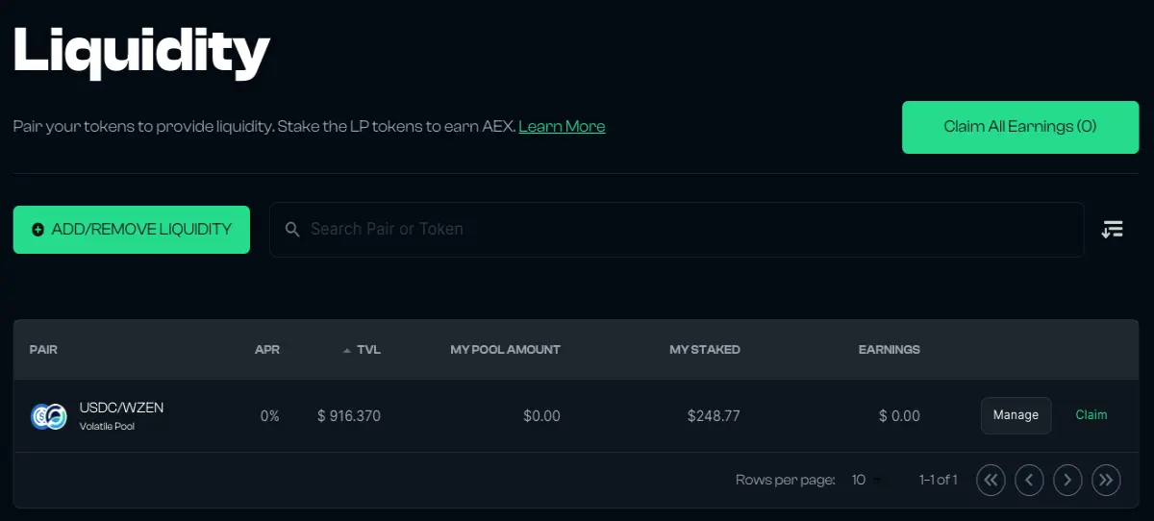Click the TVL sort arrow indicator

click(x=347, y=350)
